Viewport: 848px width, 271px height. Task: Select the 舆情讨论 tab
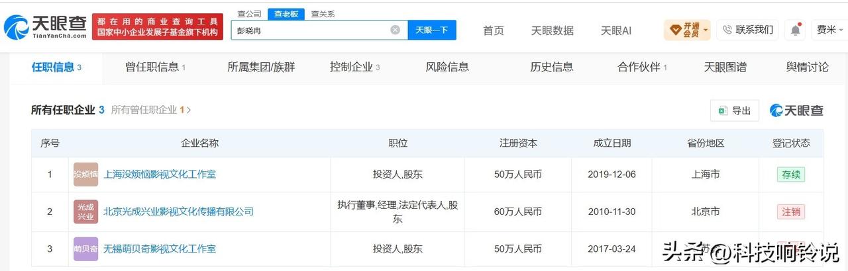808,67
